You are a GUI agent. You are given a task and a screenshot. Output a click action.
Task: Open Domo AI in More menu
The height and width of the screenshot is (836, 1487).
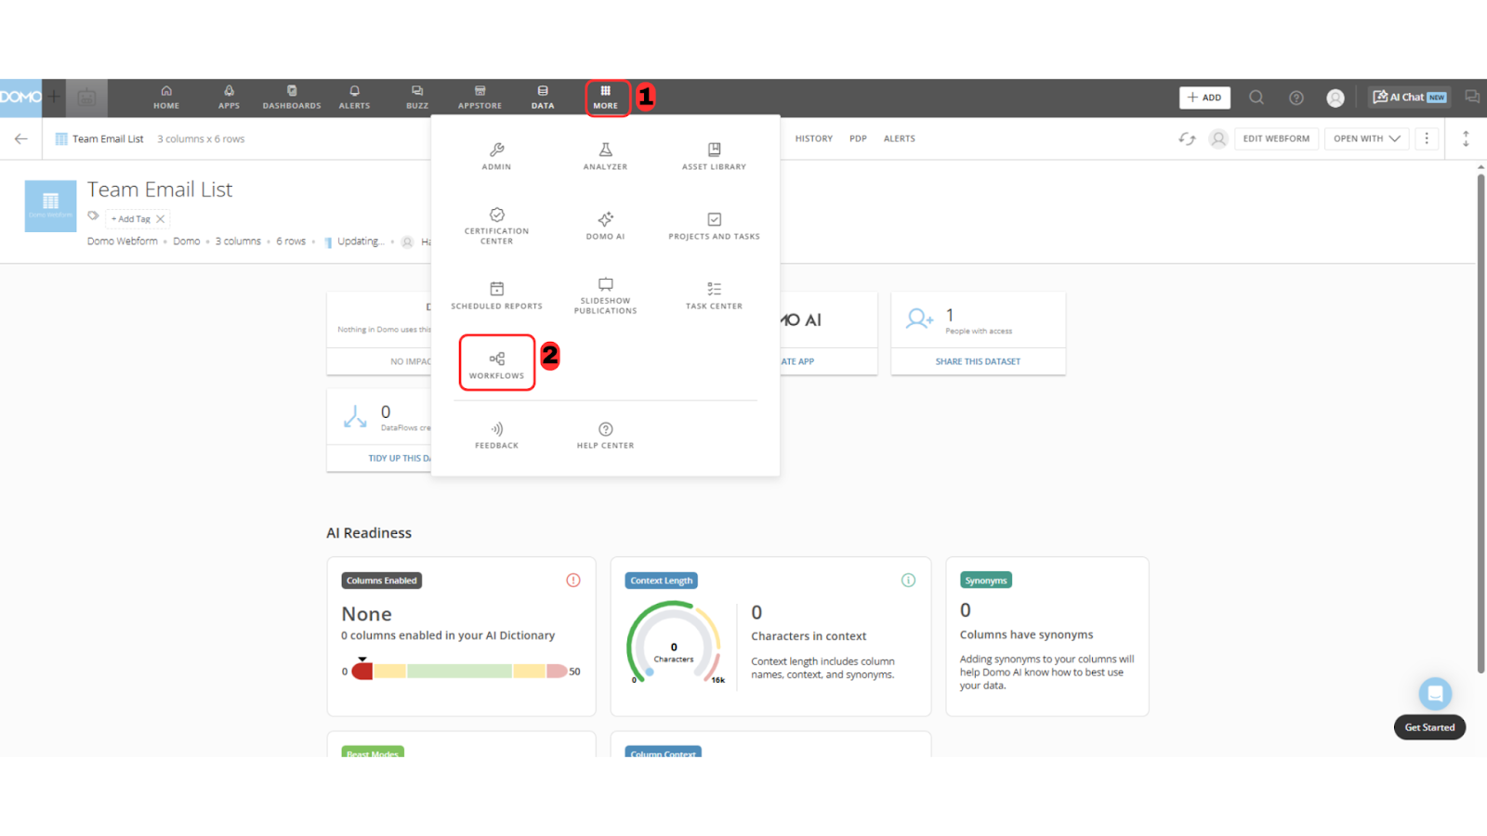[605, 226]
